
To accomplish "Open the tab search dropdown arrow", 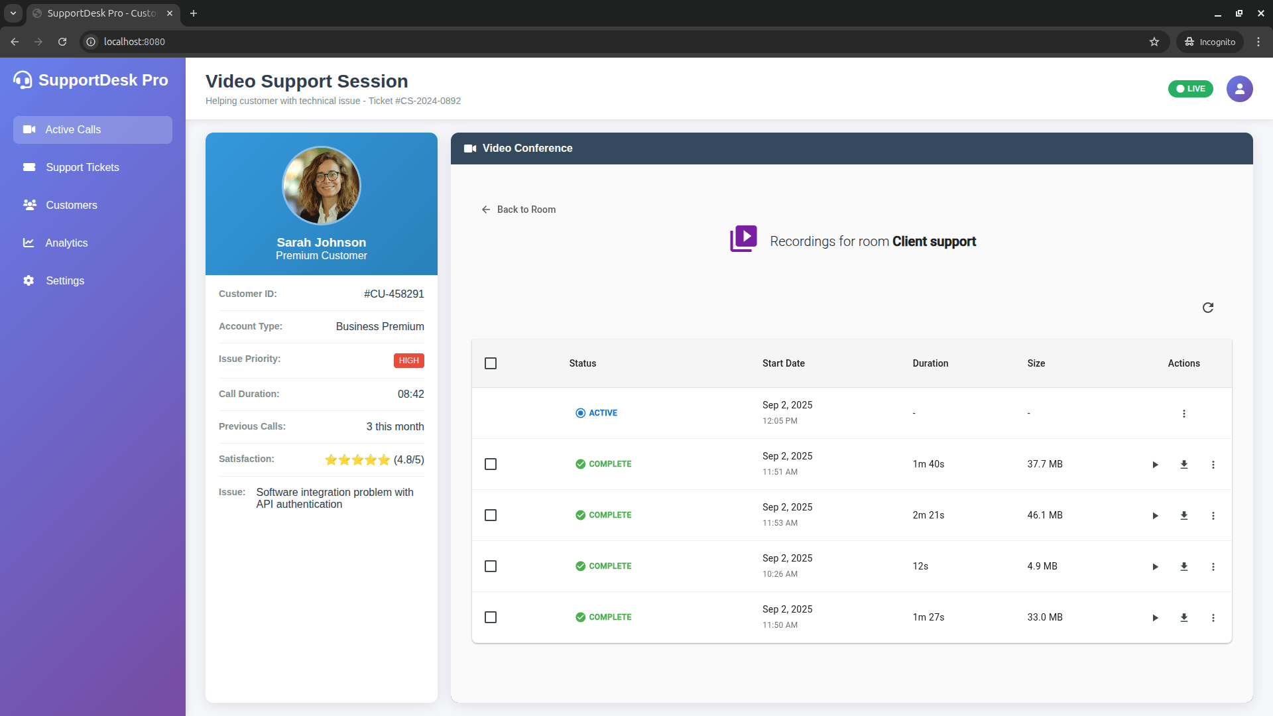I will (x=13, y=13).
